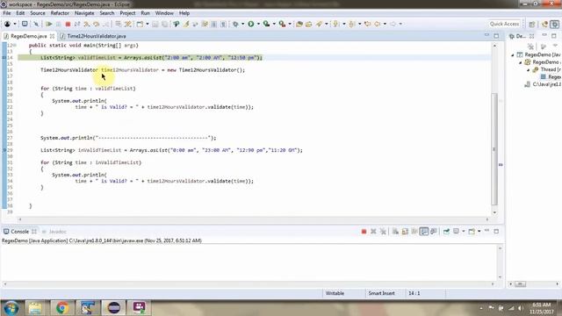Terminate the process from the Console toolbar
The image size is (562, 316).
point(364,232)
